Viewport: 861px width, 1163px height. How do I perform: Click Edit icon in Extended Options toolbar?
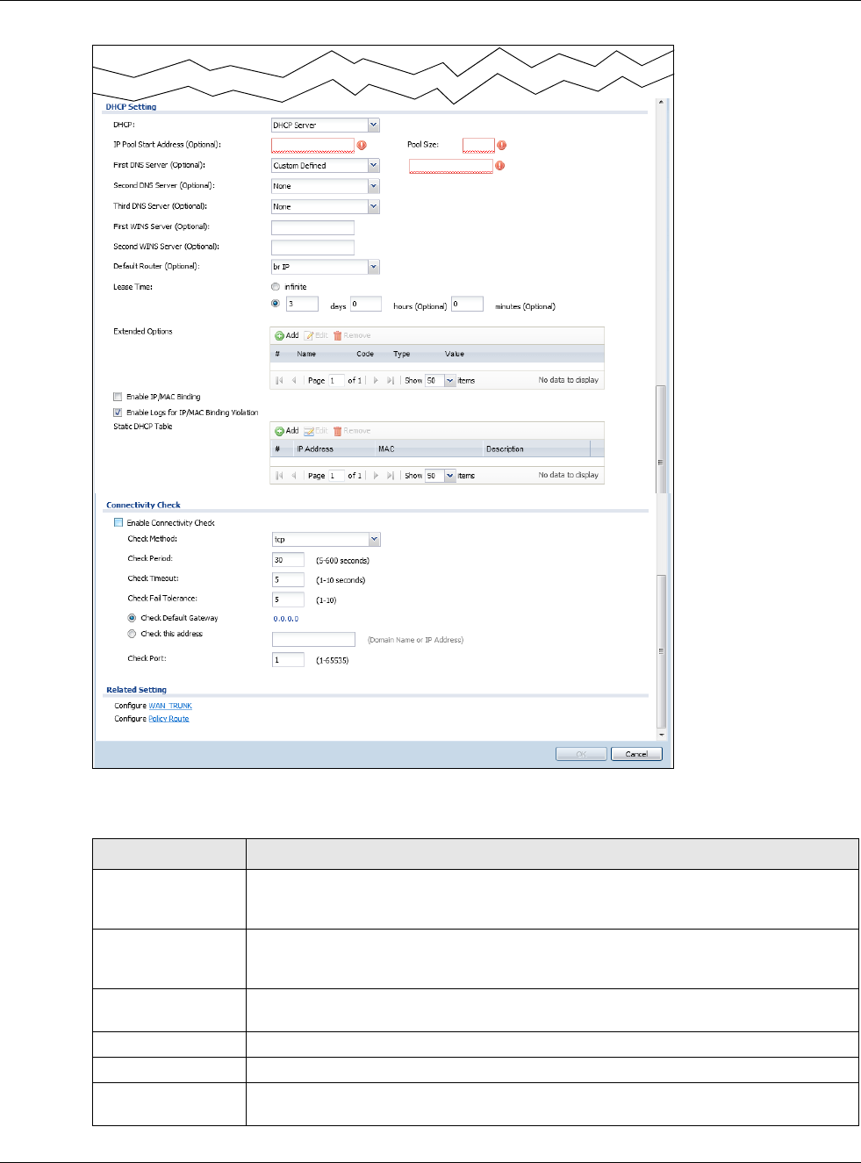tap(309, 336)
